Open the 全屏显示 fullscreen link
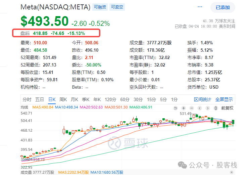The width and height of the screenshot is (245, 175). pos(224,99)
